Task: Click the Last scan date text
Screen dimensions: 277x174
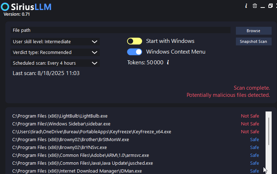Action: (46, 73)
